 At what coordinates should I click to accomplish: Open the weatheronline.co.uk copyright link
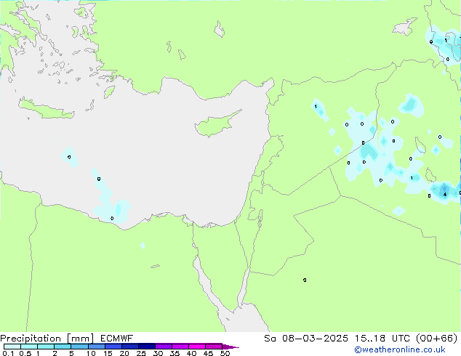[400, 349]
